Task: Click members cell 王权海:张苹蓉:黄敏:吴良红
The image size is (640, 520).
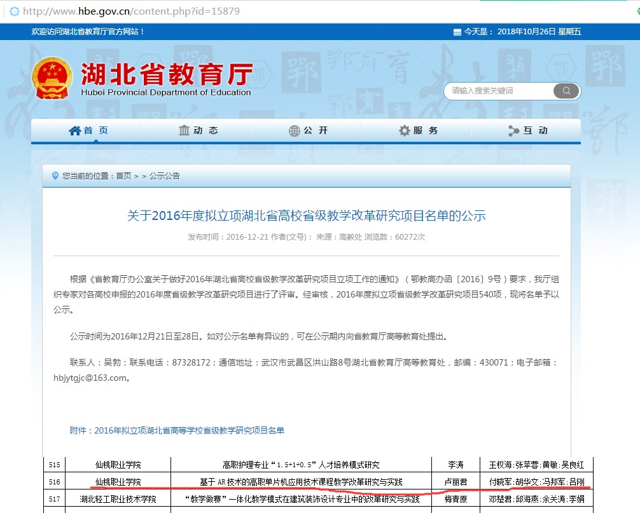Action: (x=536, y=465)
